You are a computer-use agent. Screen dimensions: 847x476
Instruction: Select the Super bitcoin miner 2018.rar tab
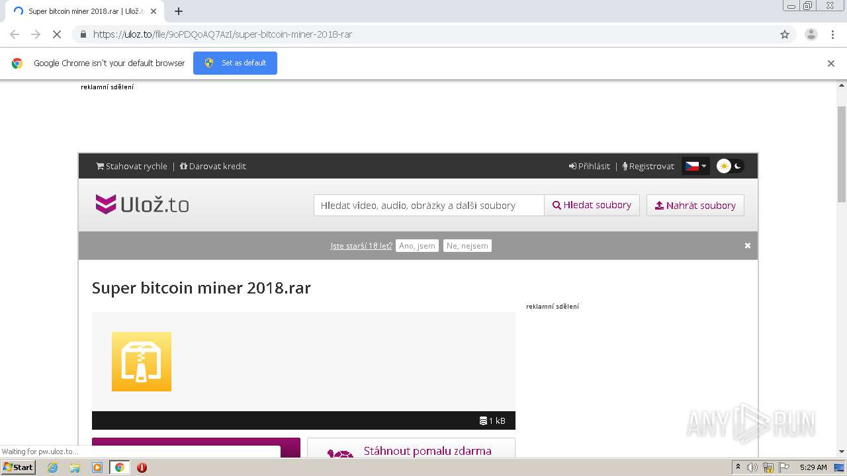point(85,11)
